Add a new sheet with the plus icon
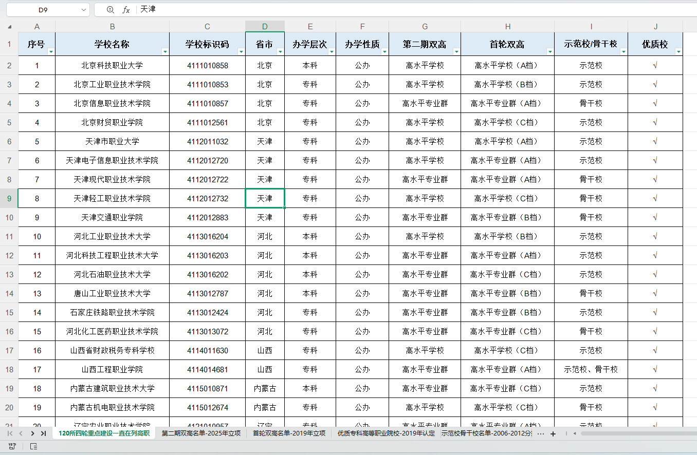 [553, 434]
